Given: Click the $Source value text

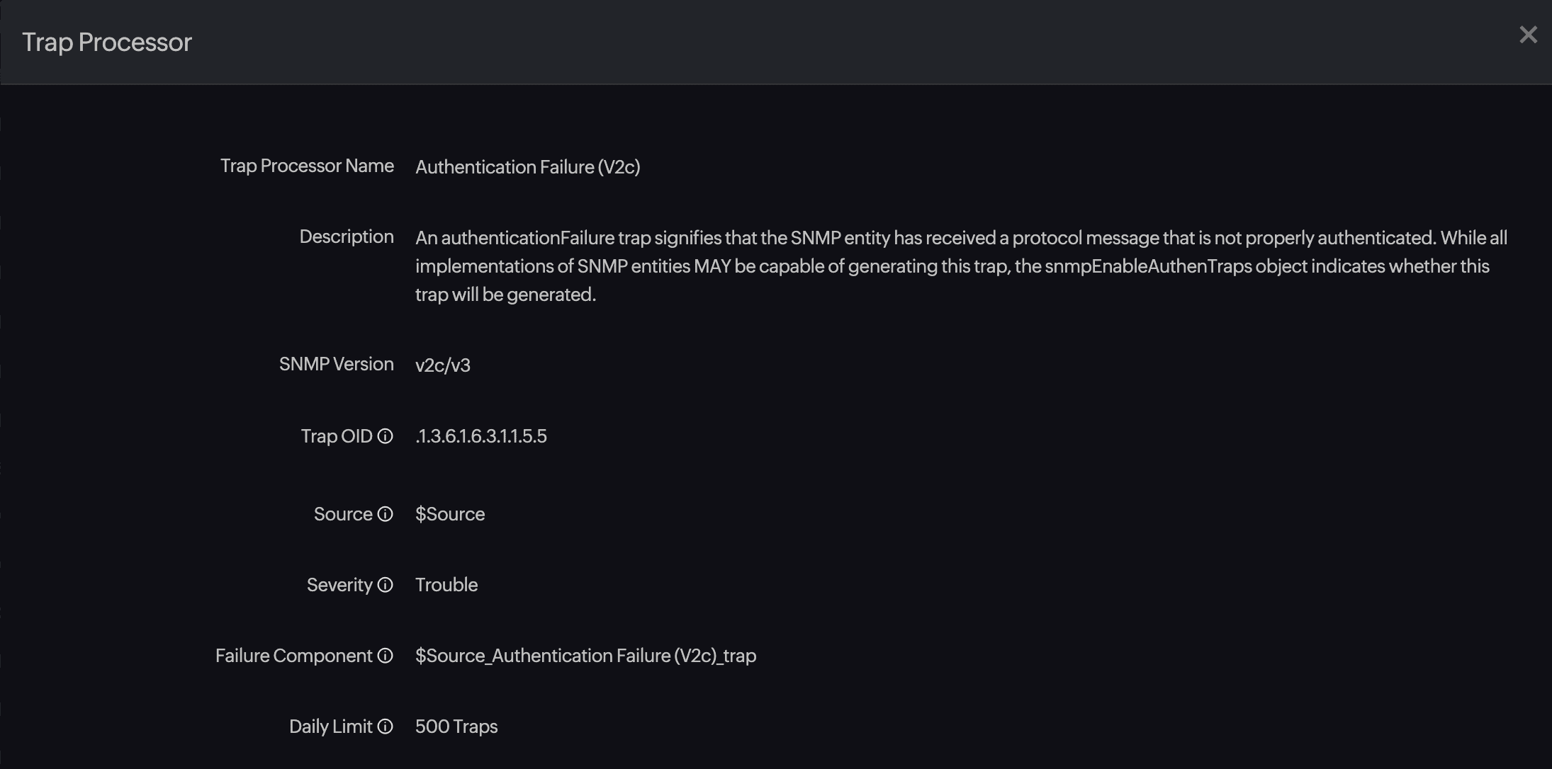Looking at the screenshot, I should (x=449, y=514).
